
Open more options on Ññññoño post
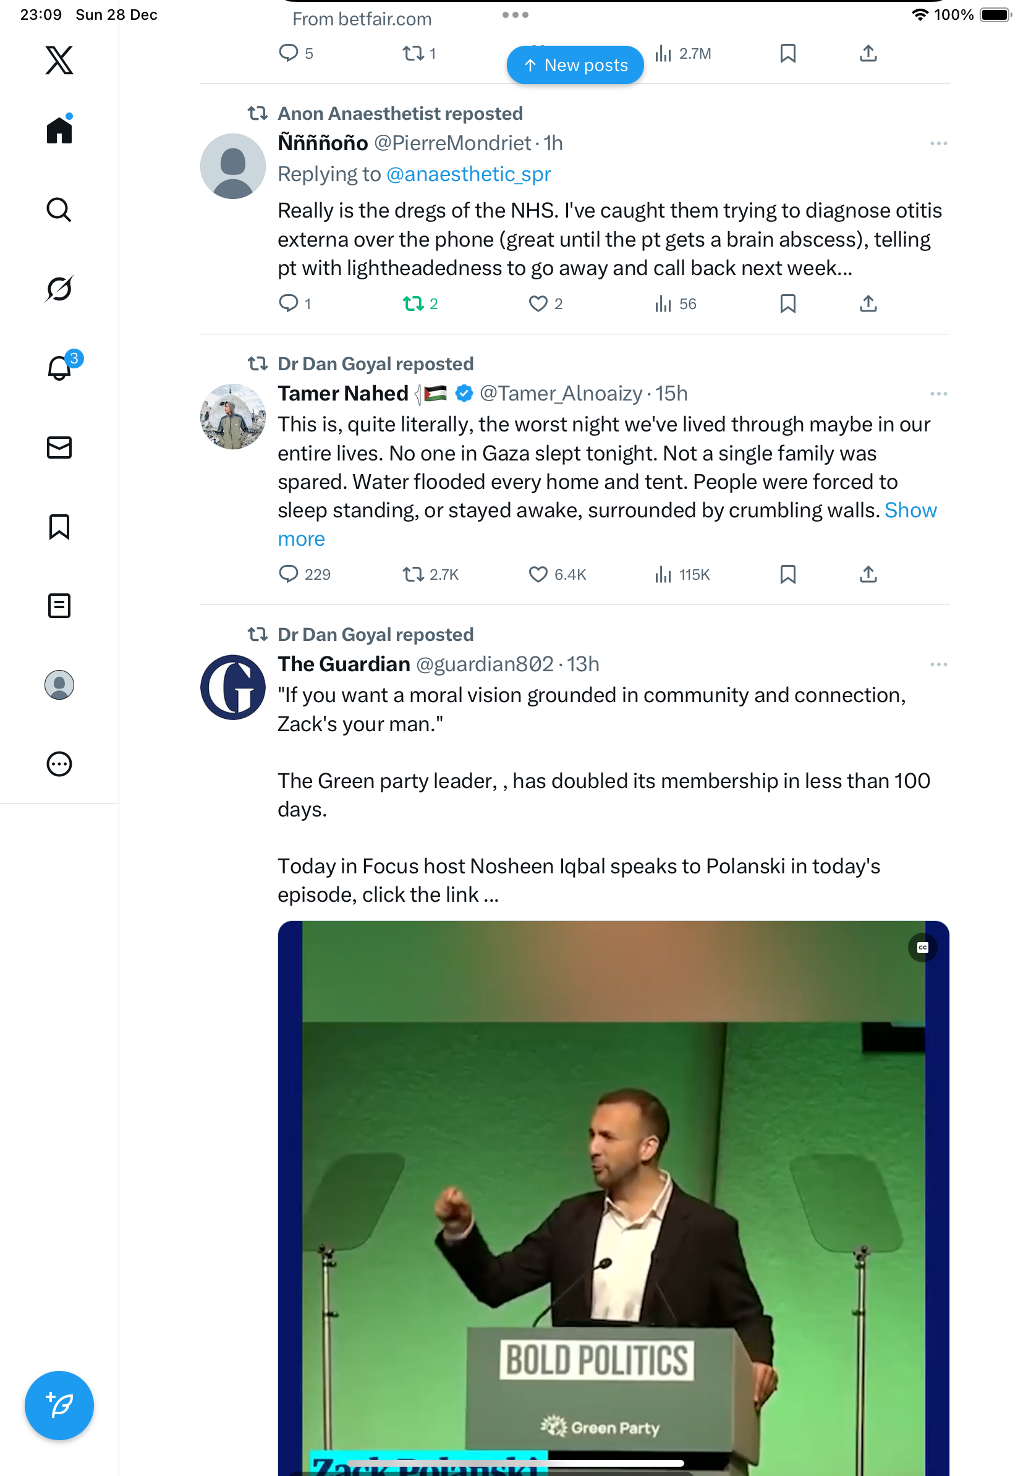tap(938, 143)
